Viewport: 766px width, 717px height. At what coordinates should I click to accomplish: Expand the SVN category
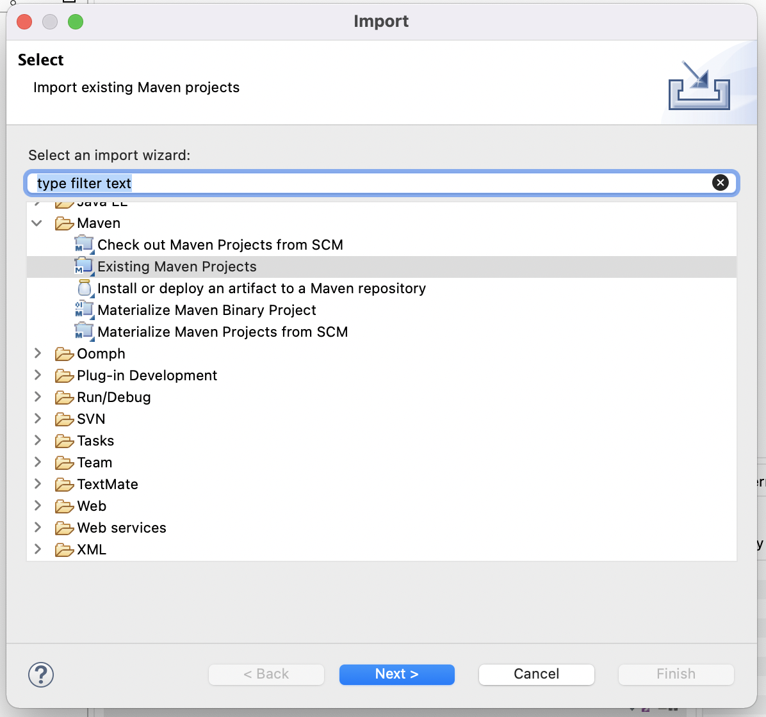click(x=38, y=419)
